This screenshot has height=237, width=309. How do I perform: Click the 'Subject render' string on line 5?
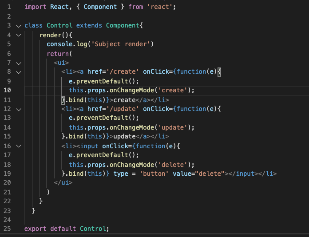[121, 44]
